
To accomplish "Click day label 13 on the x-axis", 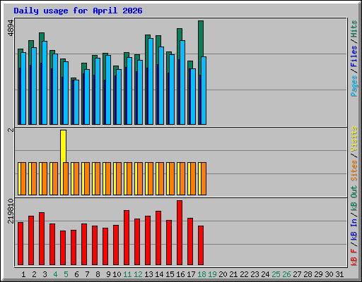I will point(148,274).
